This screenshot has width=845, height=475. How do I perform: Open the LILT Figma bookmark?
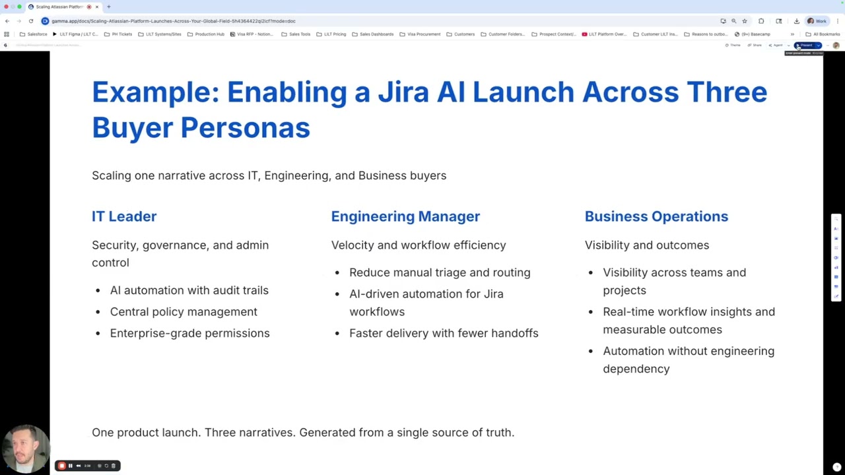75,34
